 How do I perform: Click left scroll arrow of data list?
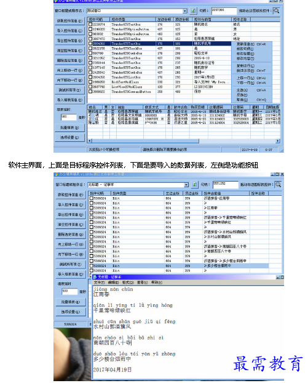(x=90, y=141)
